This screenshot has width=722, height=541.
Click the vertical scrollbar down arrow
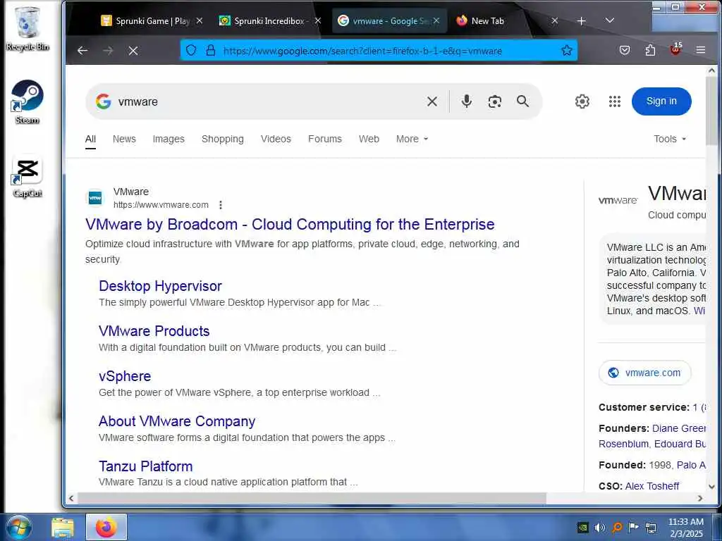[711, 487]
